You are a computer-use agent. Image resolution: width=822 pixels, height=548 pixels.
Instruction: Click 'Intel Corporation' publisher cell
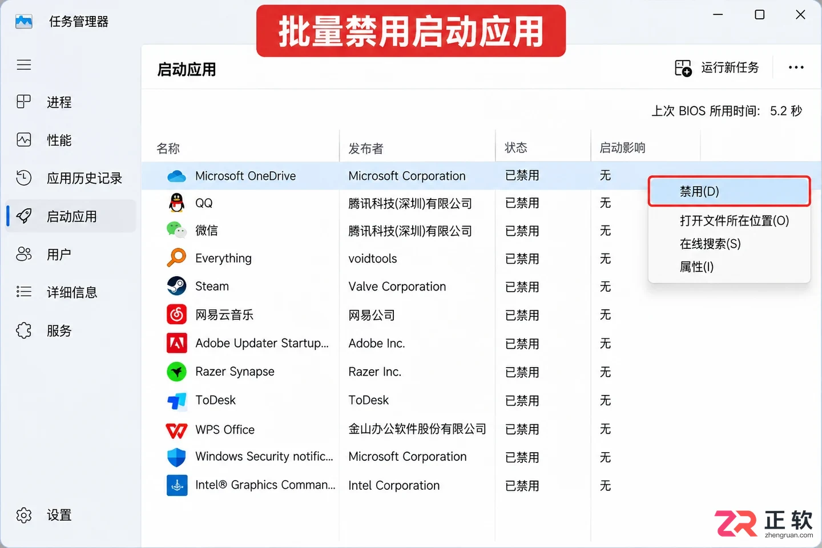[394, 486]
